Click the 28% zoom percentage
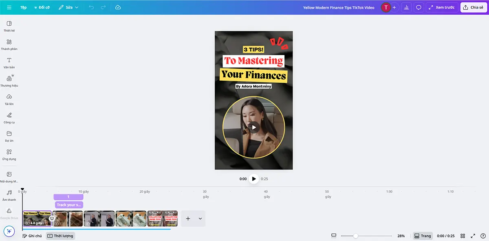Screen dimensions: 489x241 click(401, 236)
